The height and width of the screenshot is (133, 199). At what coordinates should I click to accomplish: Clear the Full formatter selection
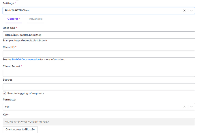184,107
